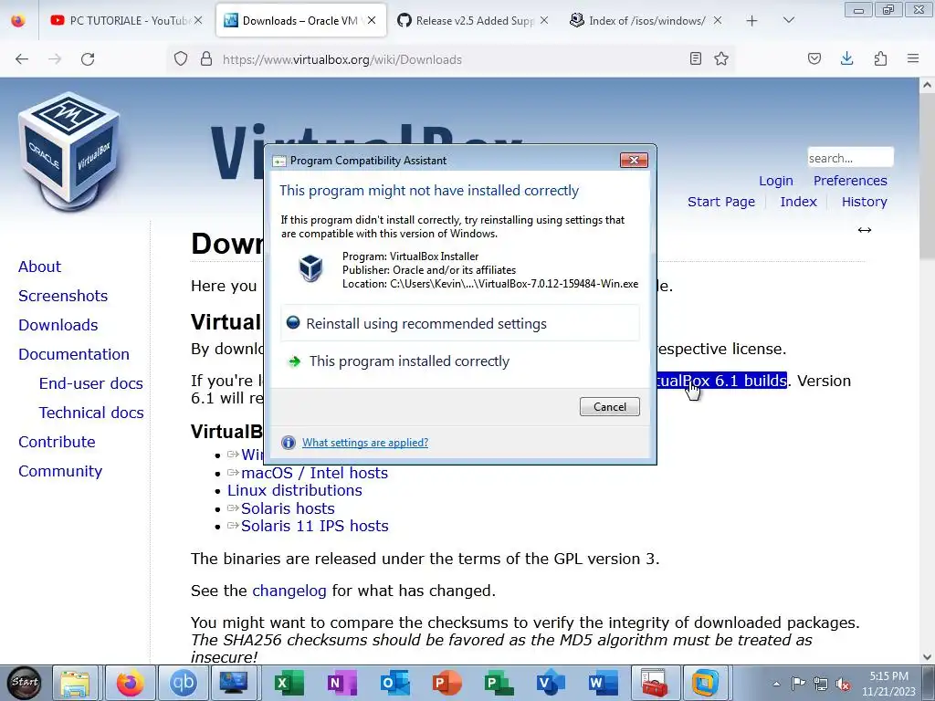Viewport: 935px width, 701px height.
Task: Open a new browser tab
Action: click(x=752, y=21)
